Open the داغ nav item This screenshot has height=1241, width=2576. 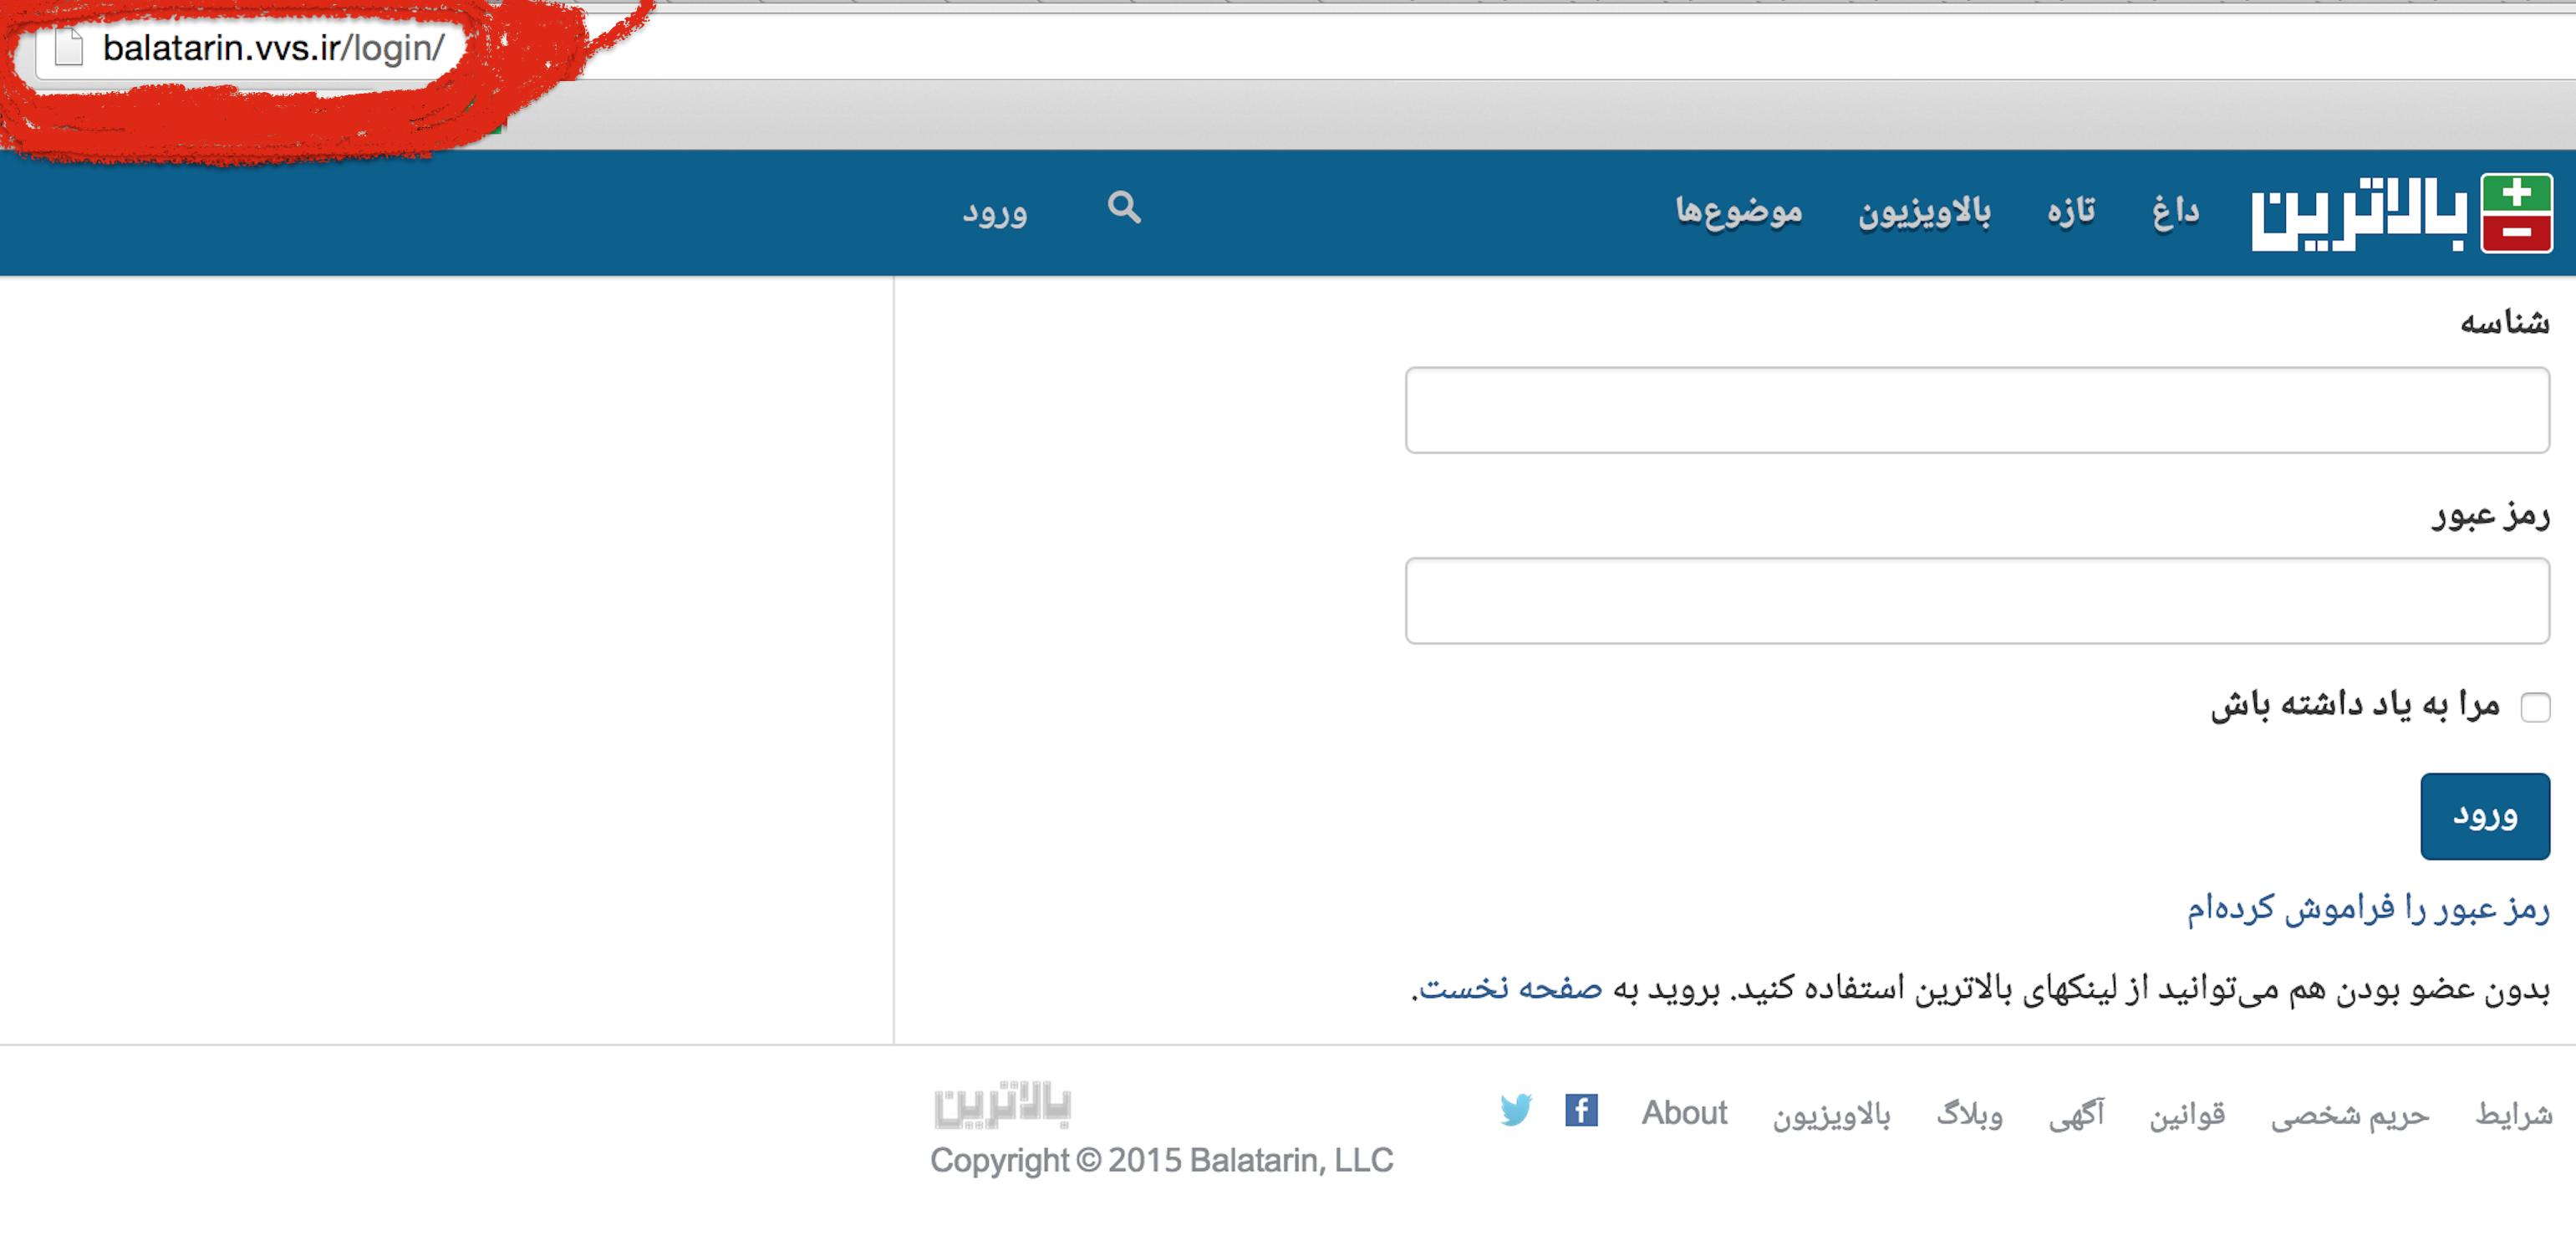tap(2175, 212)
